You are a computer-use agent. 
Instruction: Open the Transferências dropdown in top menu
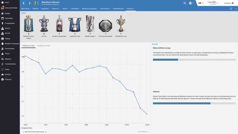pyautogui.click(x=119, y=9)
